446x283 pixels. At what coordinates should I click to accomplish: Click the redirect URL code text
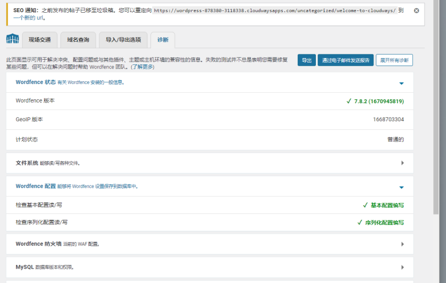point(275,10)
